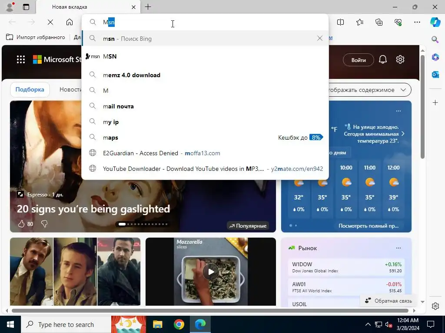Open sidebar search icon

click(435, 39)
